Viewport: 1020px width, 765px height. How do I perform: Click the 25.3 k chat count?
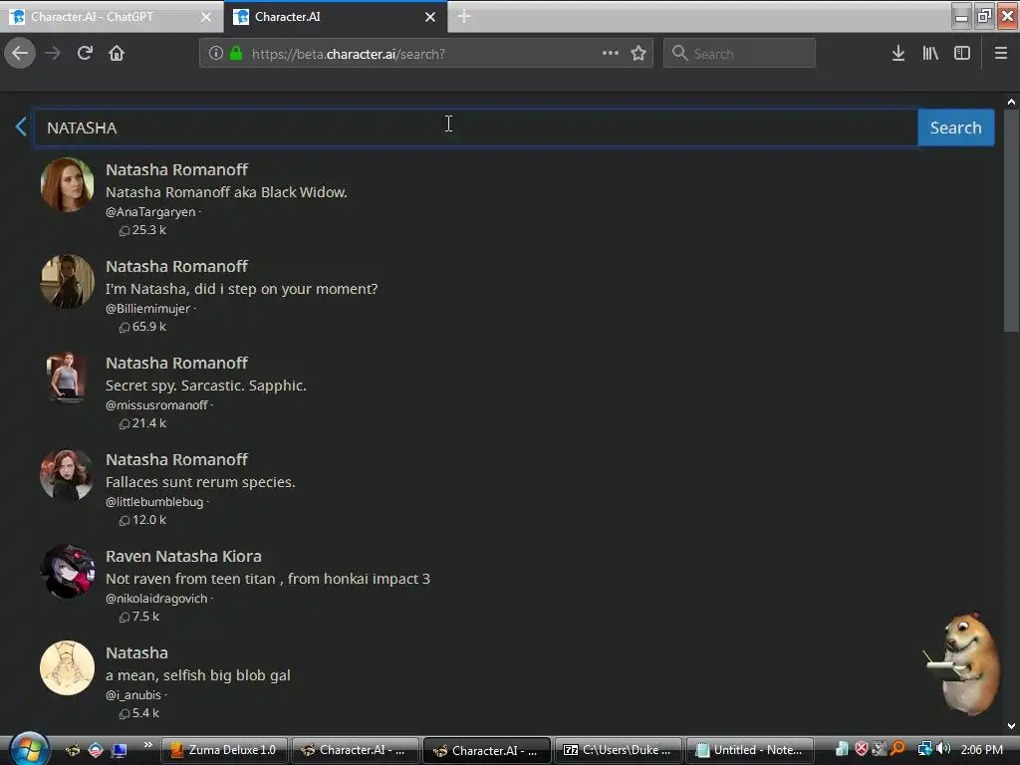(x=143, y=230)
